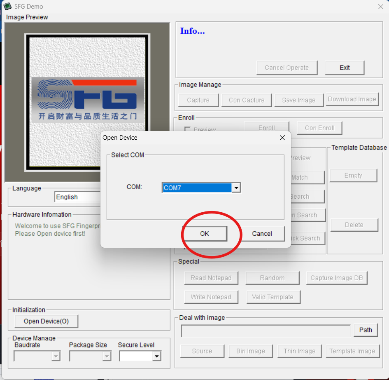Click the Match button
This screenshot has width=389, height=380.
(307, 177)
